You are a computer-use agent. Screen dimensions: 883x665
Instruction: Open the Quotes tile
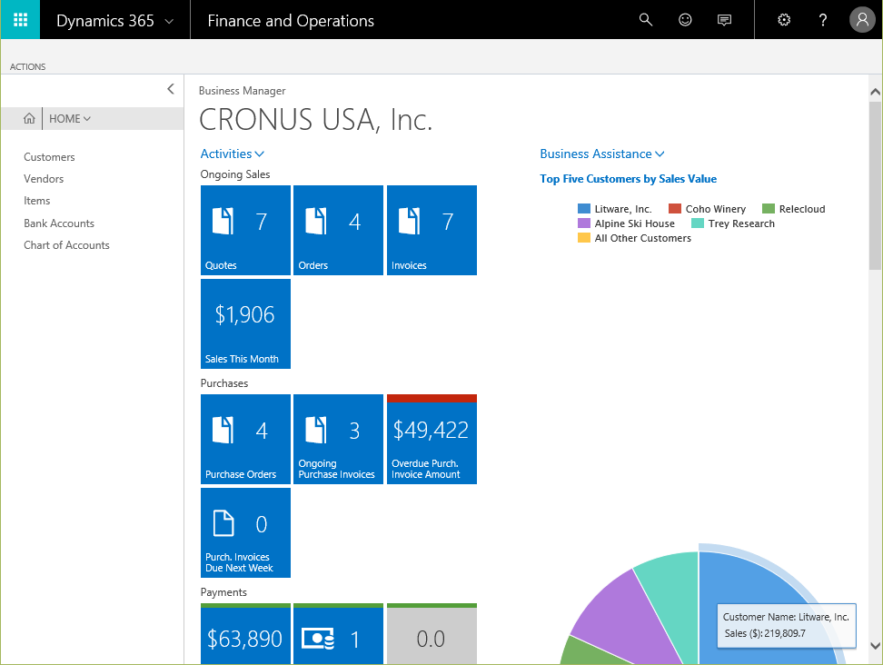(x=245, y=231)
